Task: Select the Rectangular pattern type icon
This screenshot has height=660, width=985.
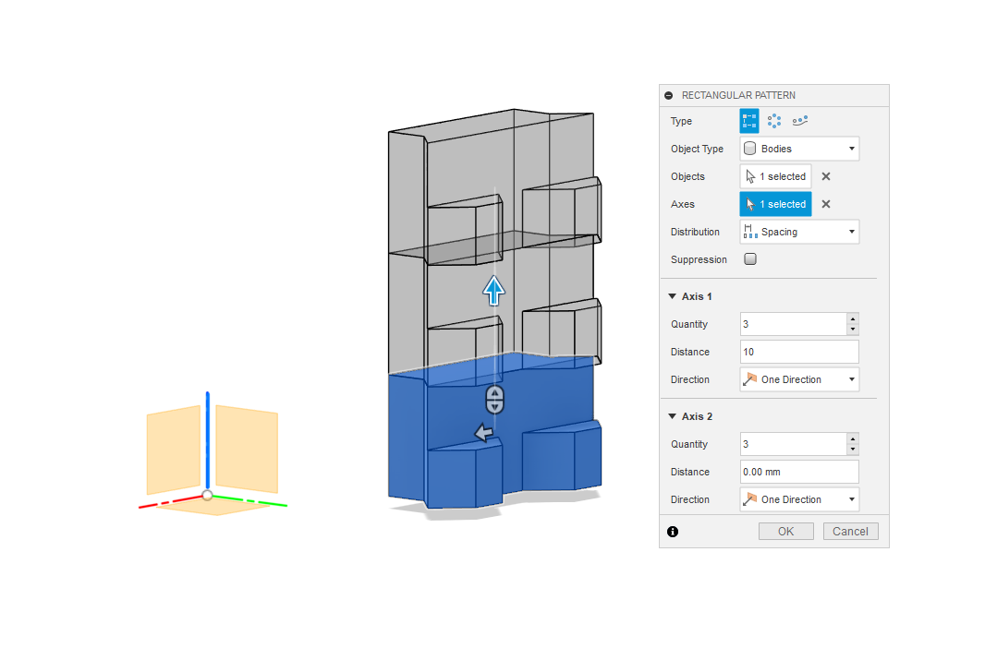Action: click(749, 121)
